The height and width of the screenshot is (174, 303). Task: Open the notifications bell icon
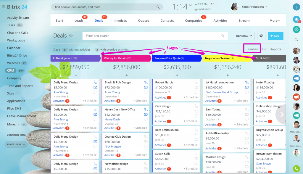coord(296,19)
